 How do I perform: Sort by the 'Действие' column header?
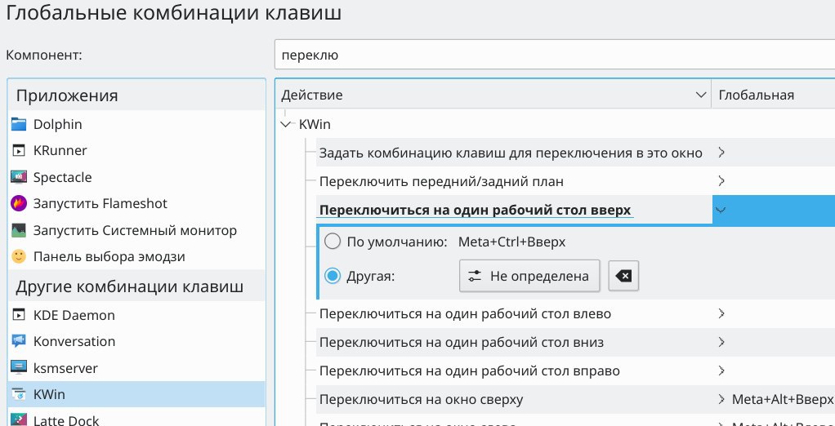point(493,95)
